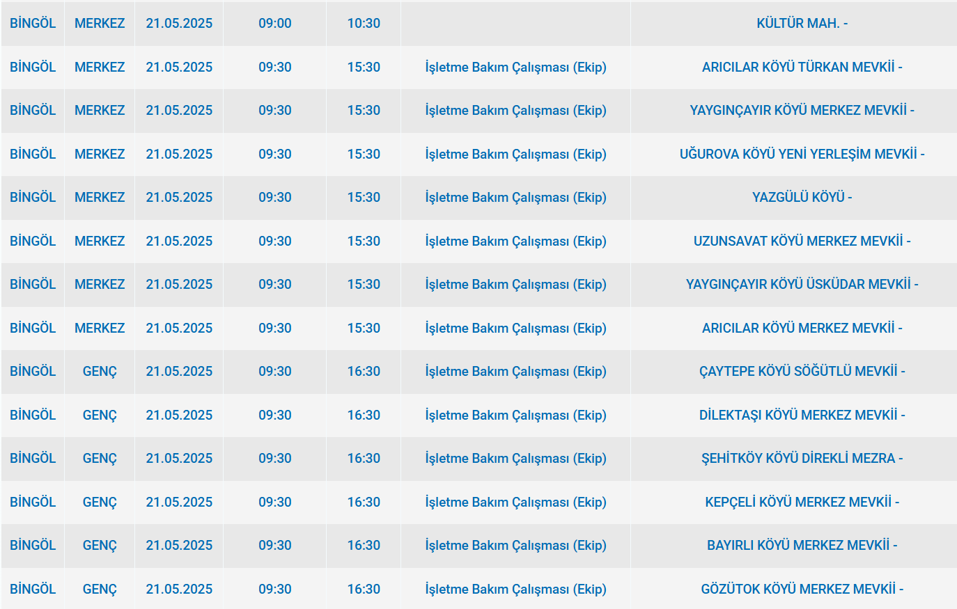Viewport: 957px width, 609px height.
Task: Click İşletme Bakım Çalışması in YAZGÜLÜ KÖYÜ row
Action: point(515,198)
